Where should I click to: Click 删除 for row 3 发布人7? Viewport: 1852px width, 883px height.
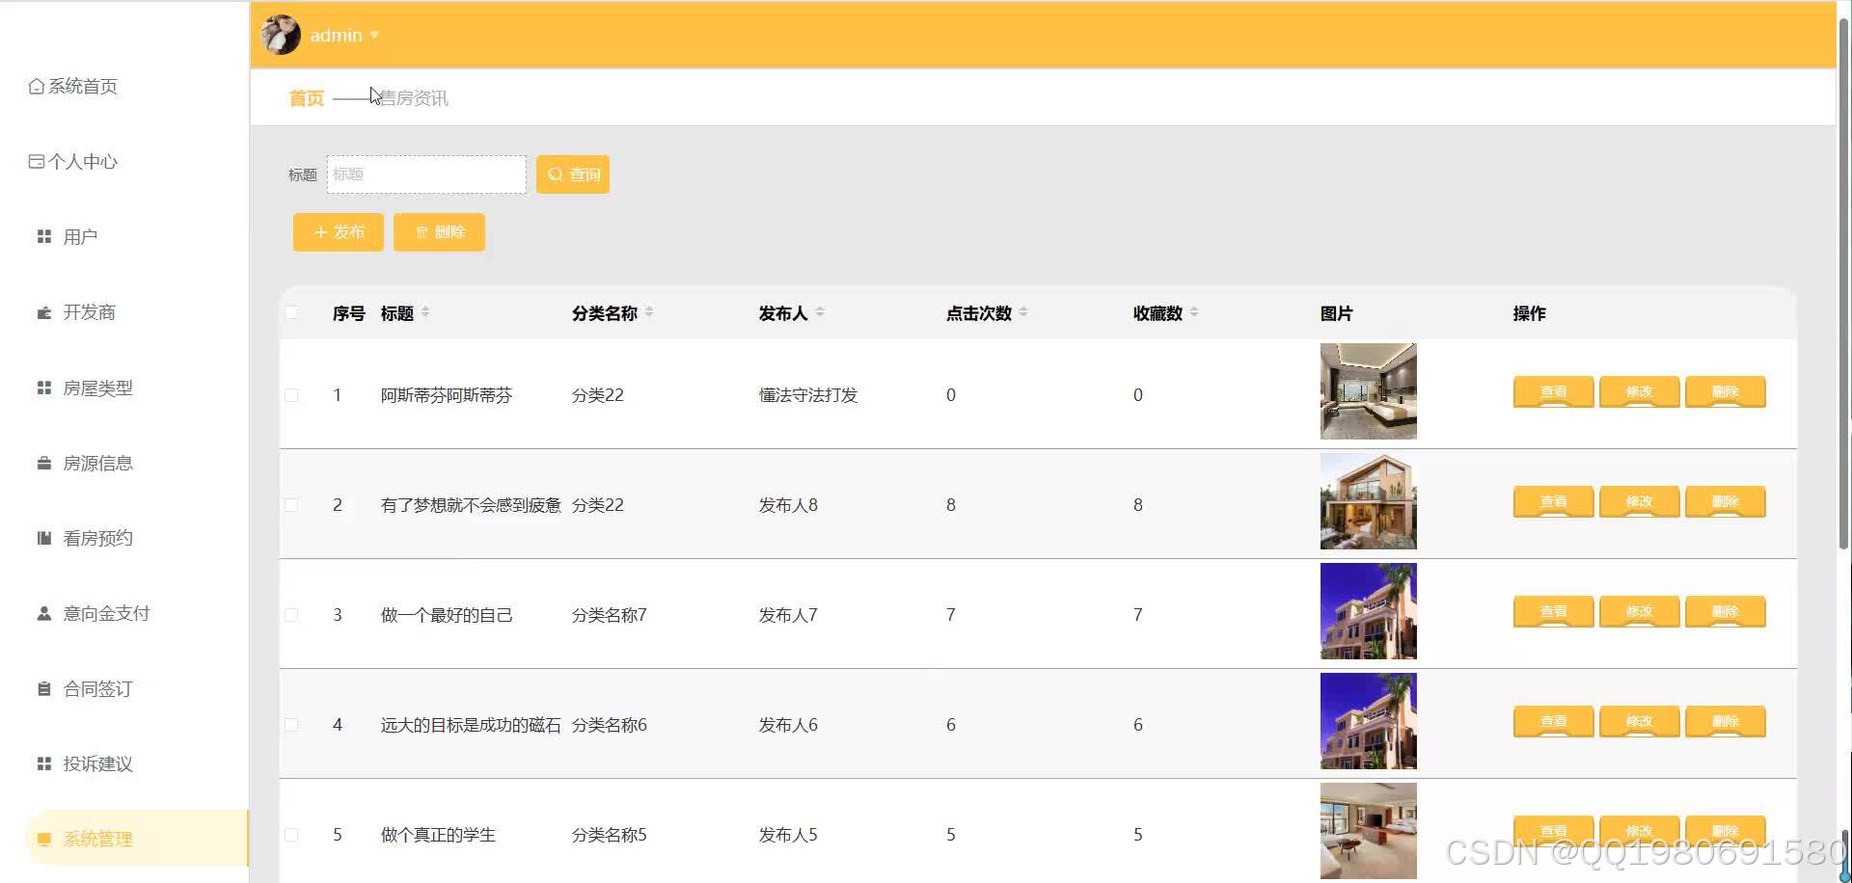[1725, 612]
